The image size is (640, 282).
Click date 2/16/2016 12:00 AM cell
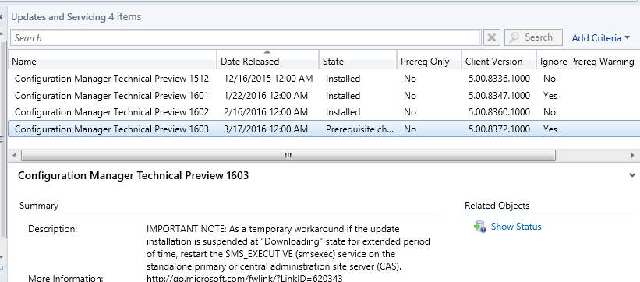(x=266, y=112)
